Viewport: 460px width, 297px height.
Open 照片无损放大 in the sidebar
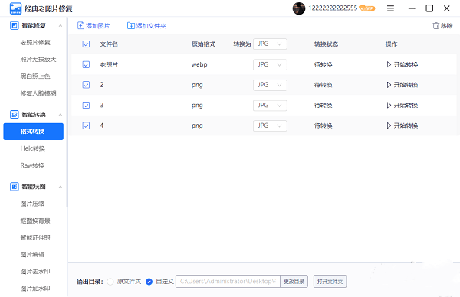(38, 60)
